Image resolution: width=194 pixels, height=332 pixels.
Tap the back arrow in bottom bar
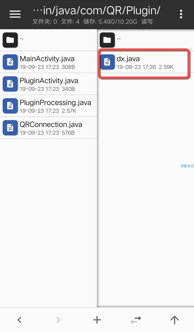[x=19, y=320]
